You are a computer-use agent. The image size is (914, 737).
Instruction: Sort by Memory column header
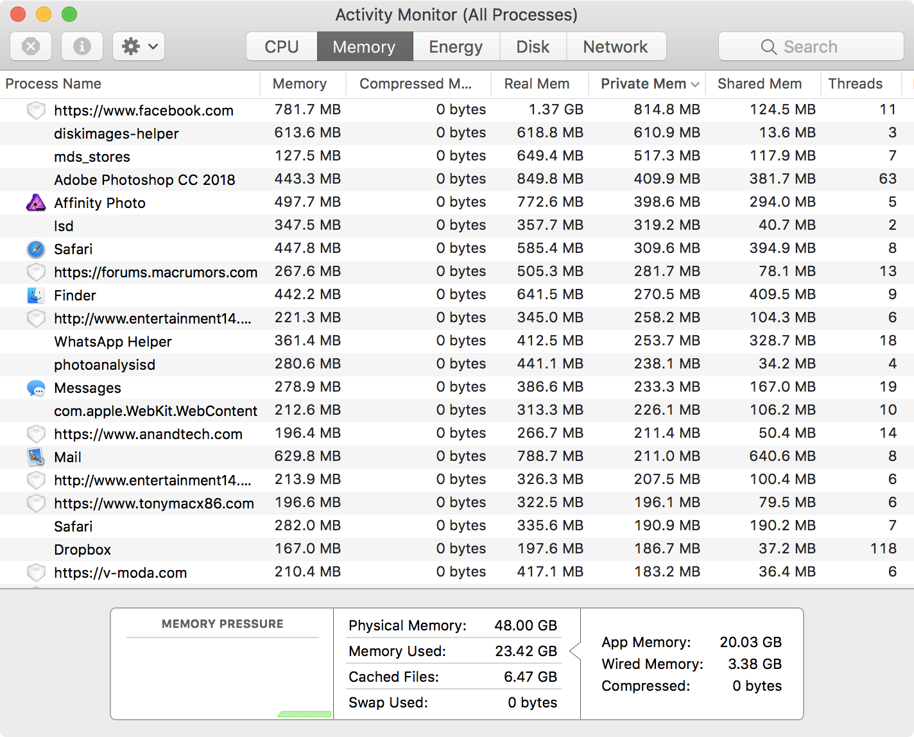[302, 84]
